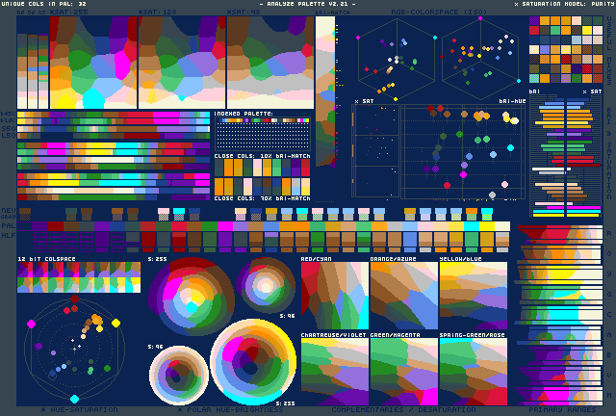
Task: Click the magenta vertex dot in hue-saturation hexagon
Action: pos(31,324)
